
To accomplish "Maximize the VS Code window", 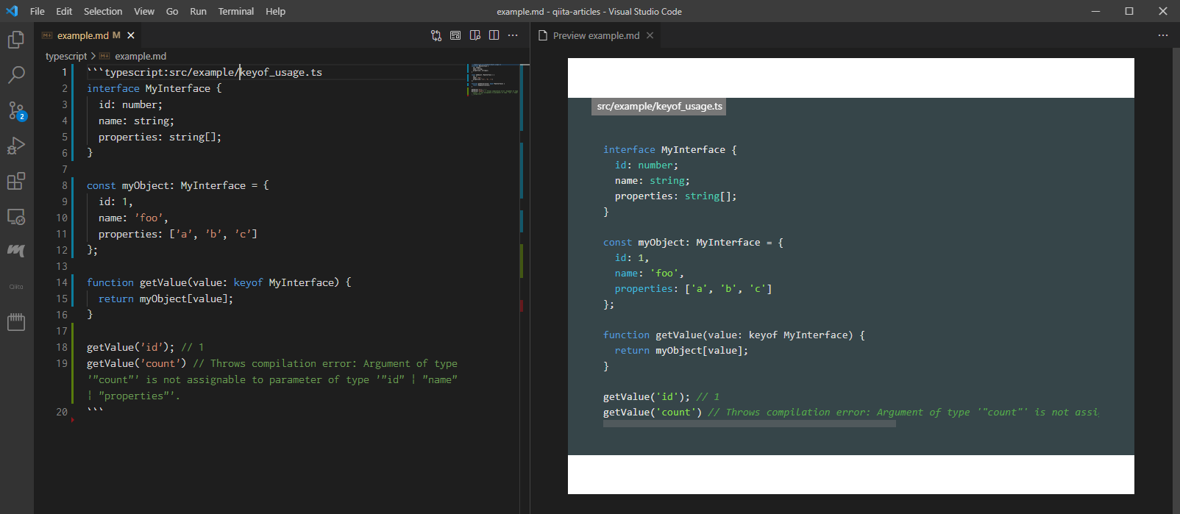I will coord(1129,11).
